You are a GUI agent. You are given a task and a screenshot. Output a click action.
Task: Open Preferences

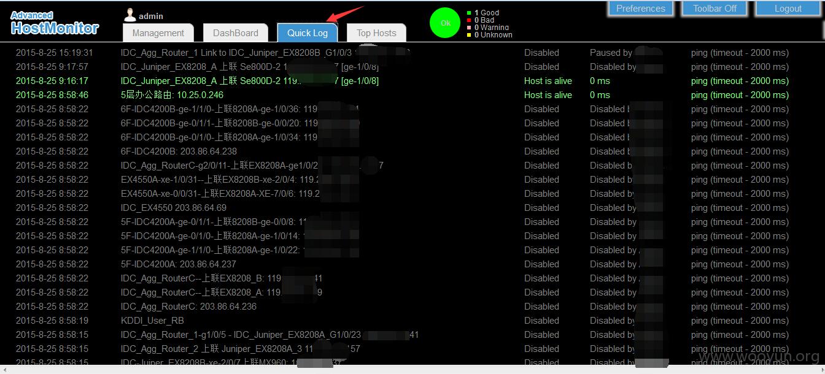pos(641,9)
